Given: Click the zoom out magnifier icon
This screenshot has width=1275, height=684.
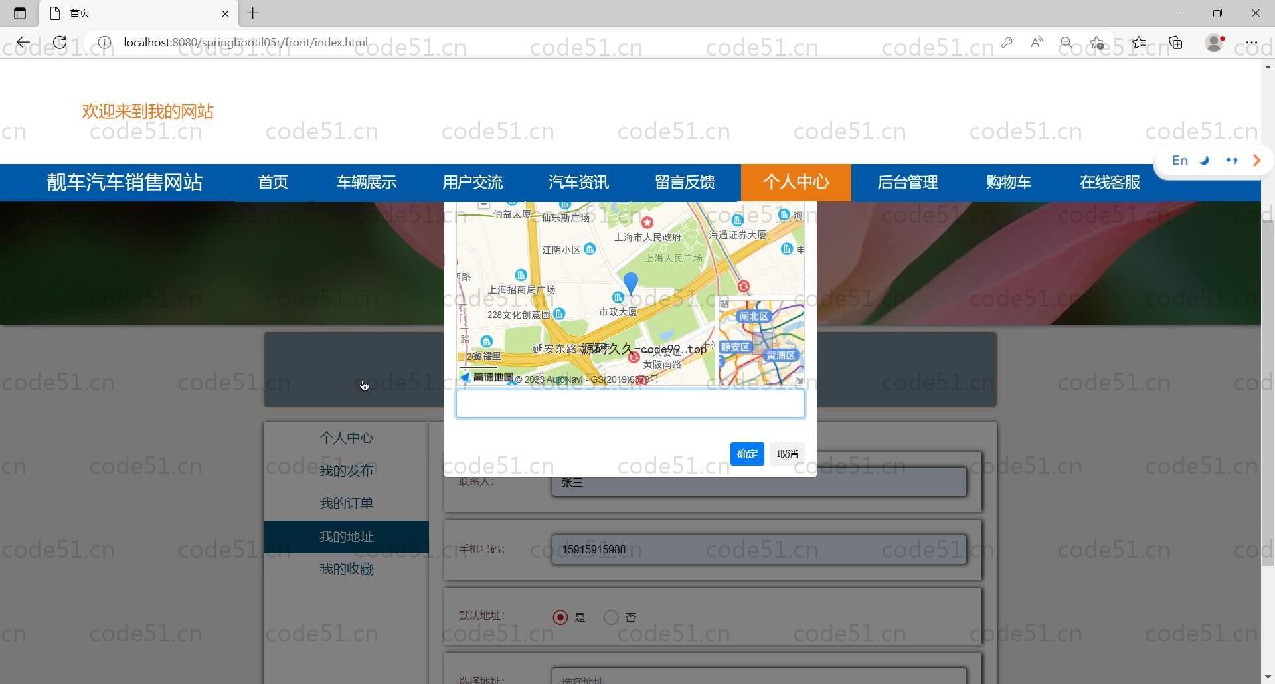Looking at the screenshot, I should click(1066, 43).
